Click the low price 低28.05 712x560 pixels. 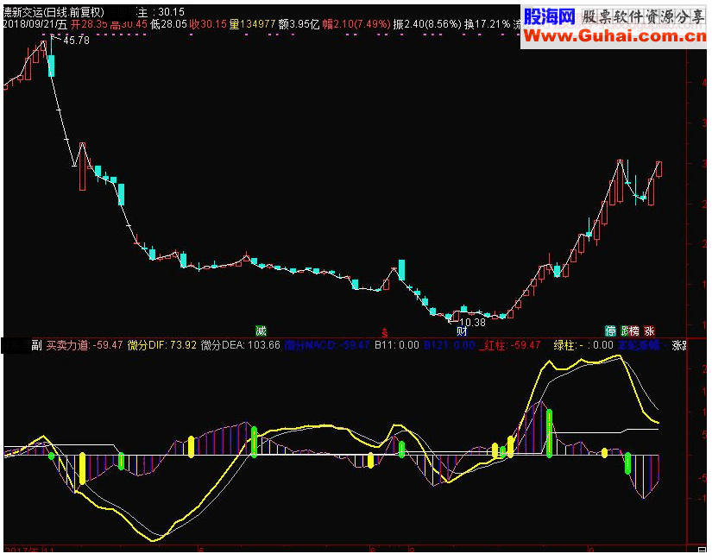pyautogui.click(x=168, y=24)
